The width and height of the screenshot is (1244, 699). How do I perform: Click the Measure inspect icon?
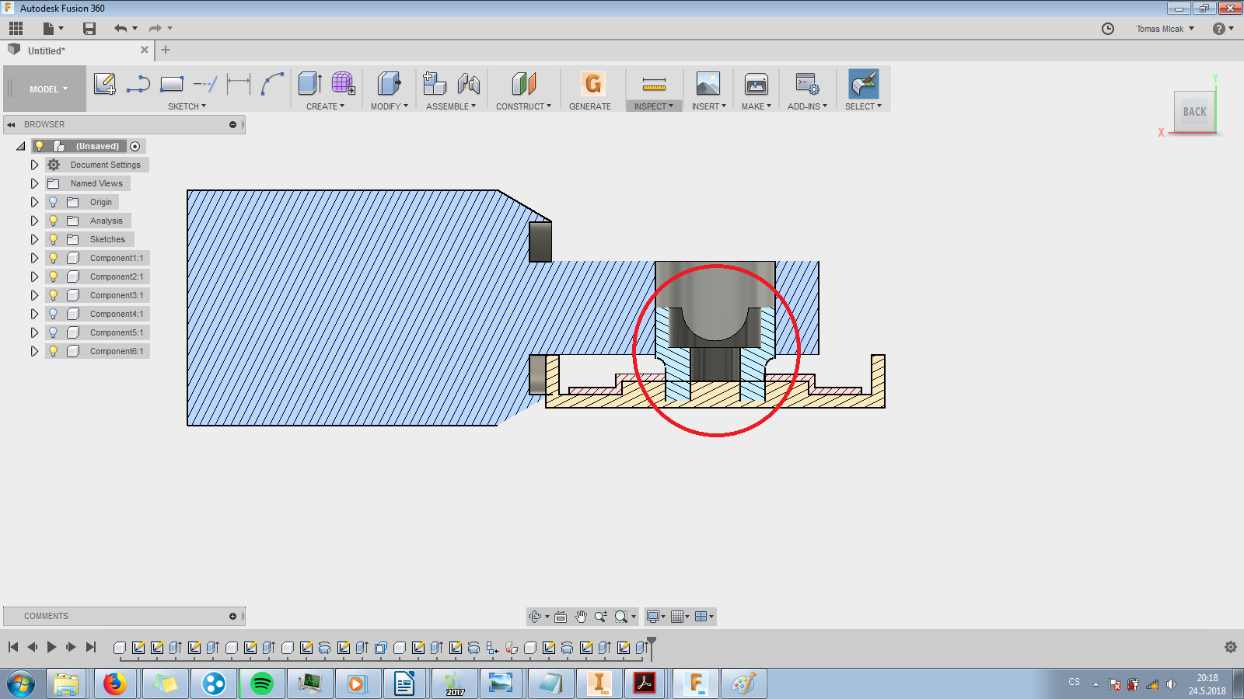pos(654,84)
